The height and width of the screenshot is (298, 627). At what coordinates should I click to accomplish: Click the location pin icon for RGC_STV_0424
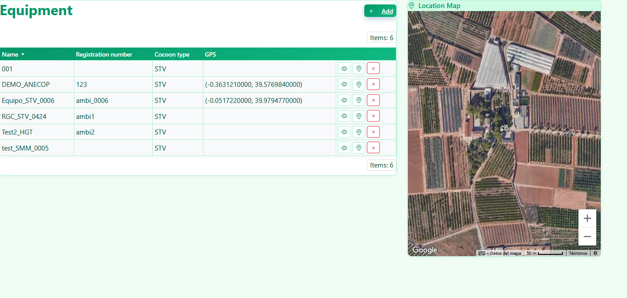(x=358, y=116)
